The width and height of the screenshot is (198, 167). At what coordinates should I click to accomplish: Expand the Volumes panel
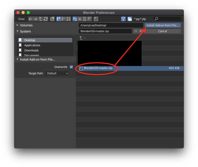tap(17, 25)
